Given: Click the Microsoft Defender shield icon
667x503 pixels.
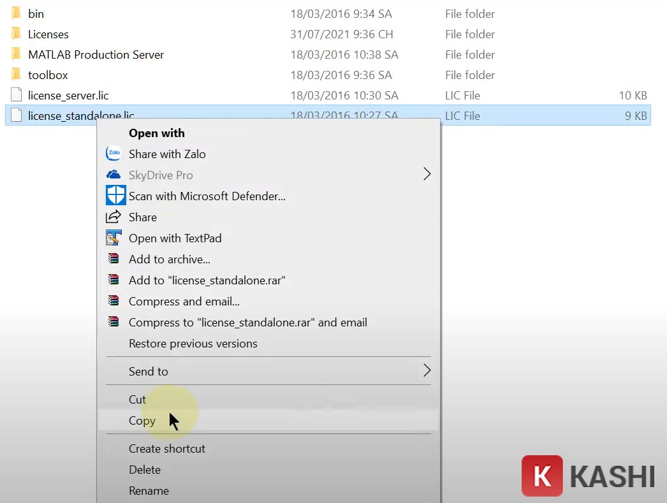Looking at the screenshot, I should pos(115,195).
